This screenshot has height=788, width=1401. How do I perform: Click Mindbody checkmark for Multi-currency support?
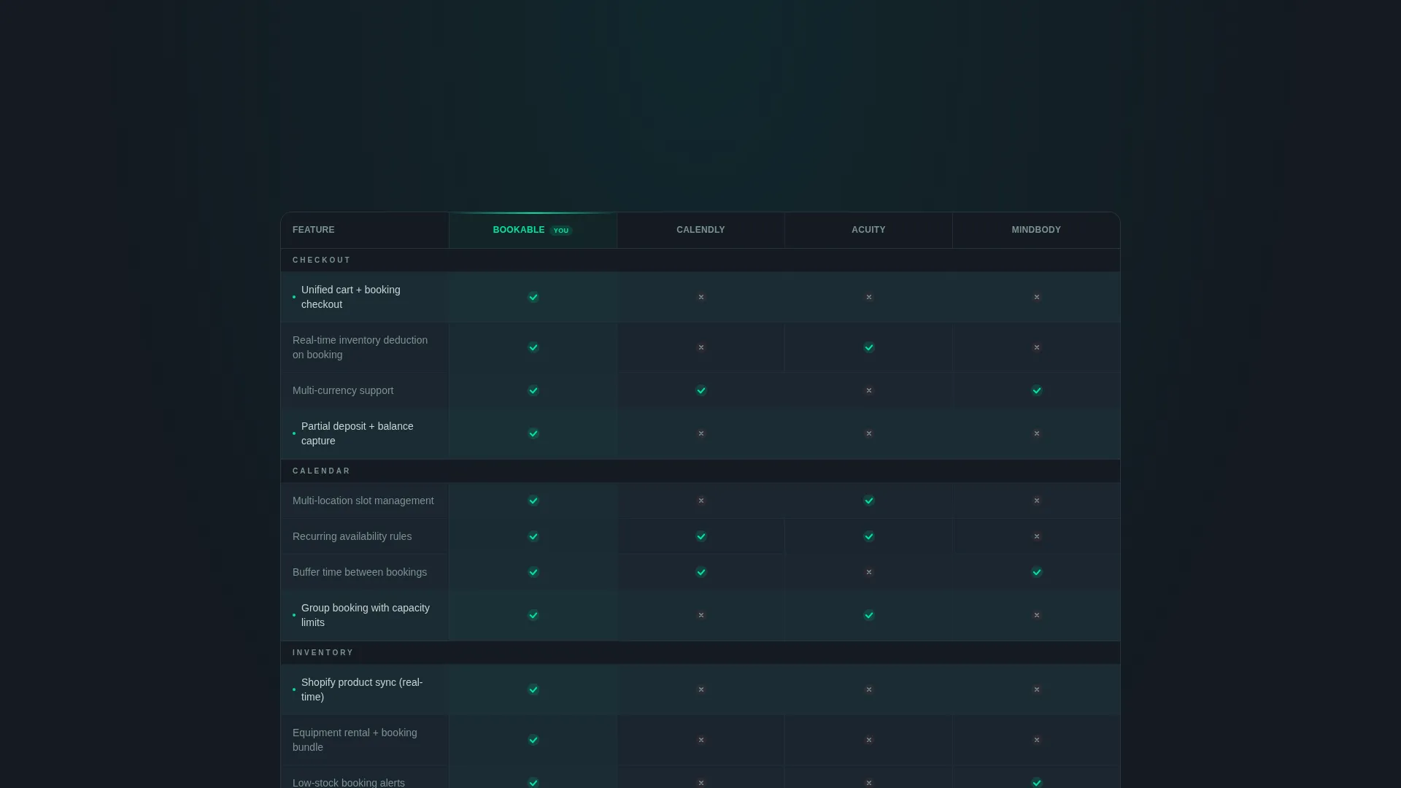[1037, 390]
